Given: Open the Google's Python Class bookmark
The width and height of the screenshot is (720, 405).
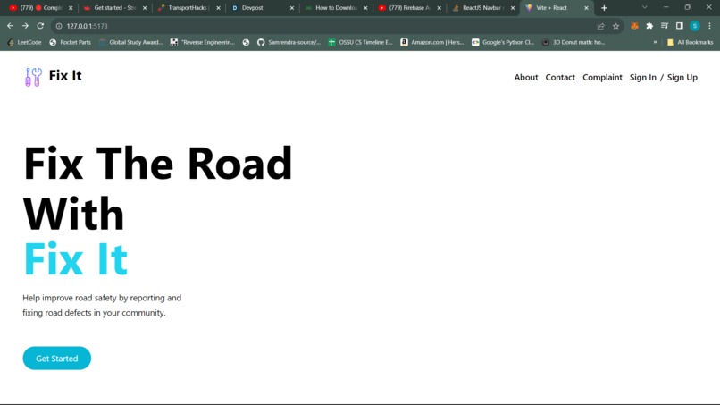Looking at the screenshot, I should pyautogui.click(x=503, y=42).
